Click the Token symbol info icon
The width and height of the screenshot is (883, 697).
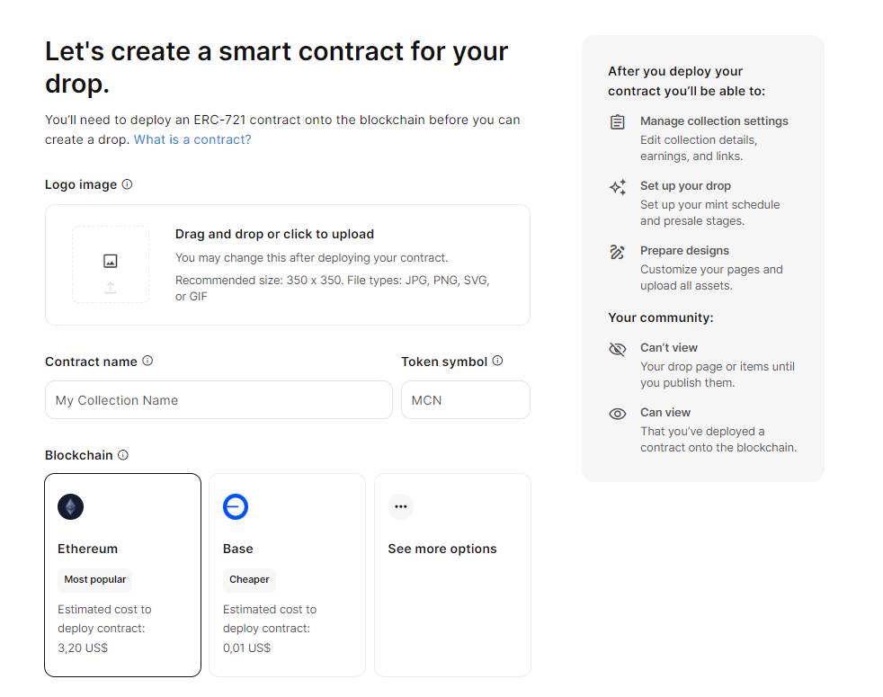(x=498, y=361)
